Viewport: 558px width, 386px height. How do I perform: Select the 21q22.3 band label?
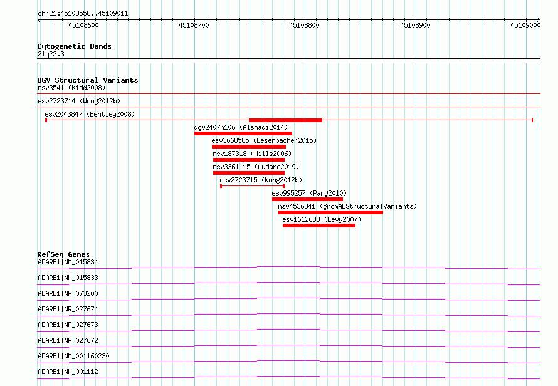coord(51,54)
